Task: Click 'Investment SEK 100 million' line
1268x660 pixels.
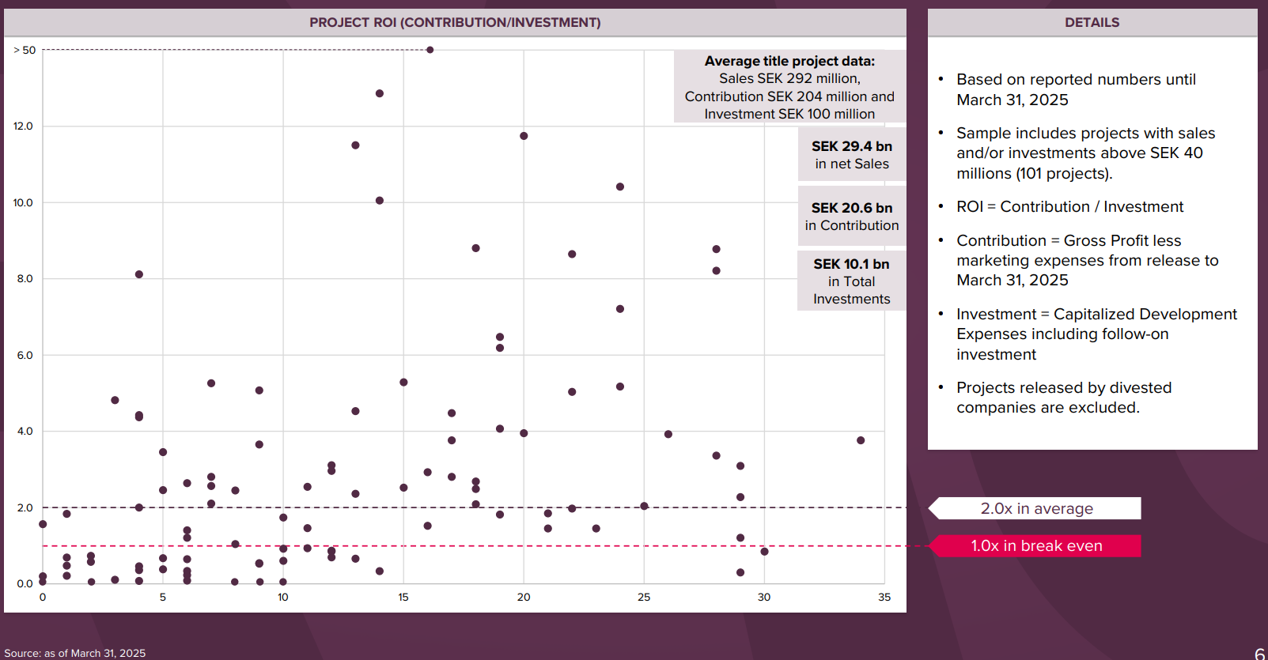Action: pyautogui.click(x=789, y=114)
